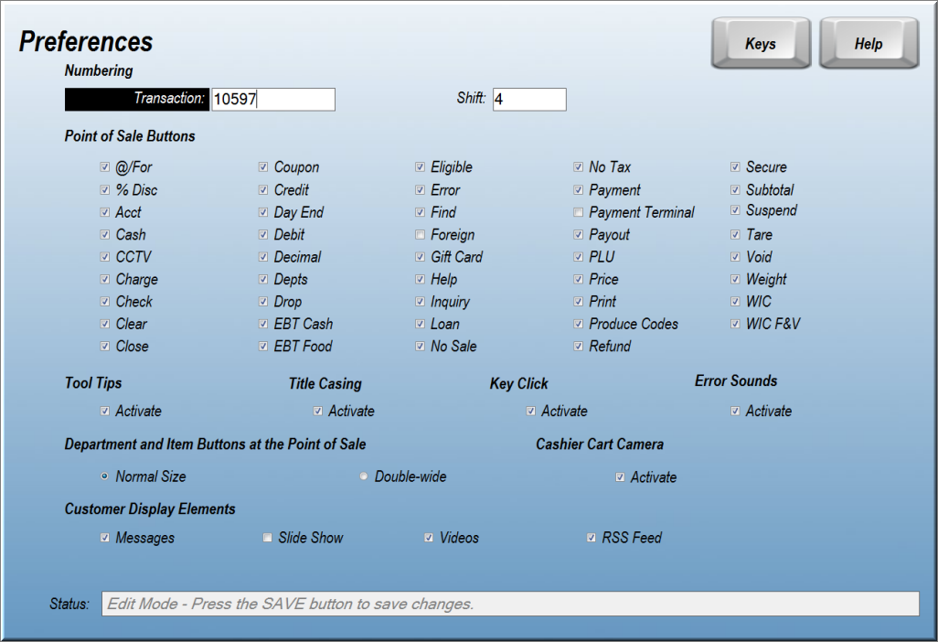This screenshot has height=642, width=938.
Task: Uncheck the Decimal checkbox
Action: click(x=263, y=257)
